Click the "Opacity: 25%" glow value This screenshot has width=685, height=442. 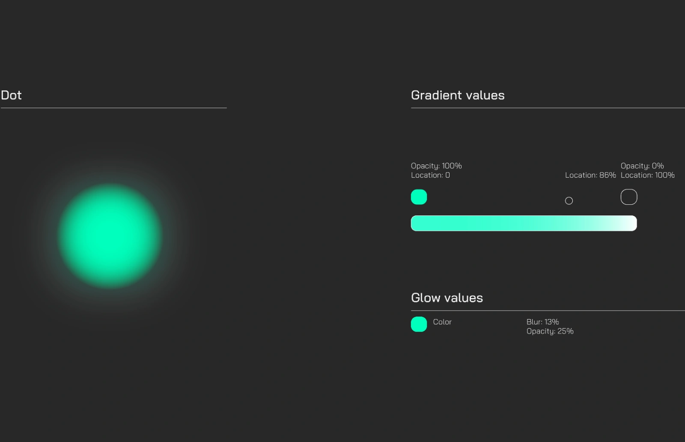coord(550,331)
